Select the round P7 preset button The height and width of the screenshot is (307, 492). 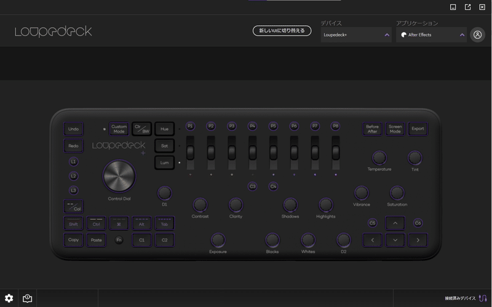pos(315,126)
